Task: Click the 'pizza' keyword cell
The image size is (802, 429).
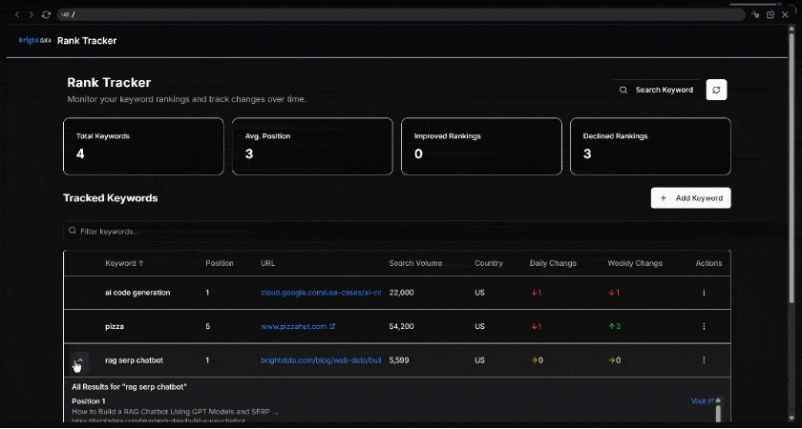Action: 115,326
